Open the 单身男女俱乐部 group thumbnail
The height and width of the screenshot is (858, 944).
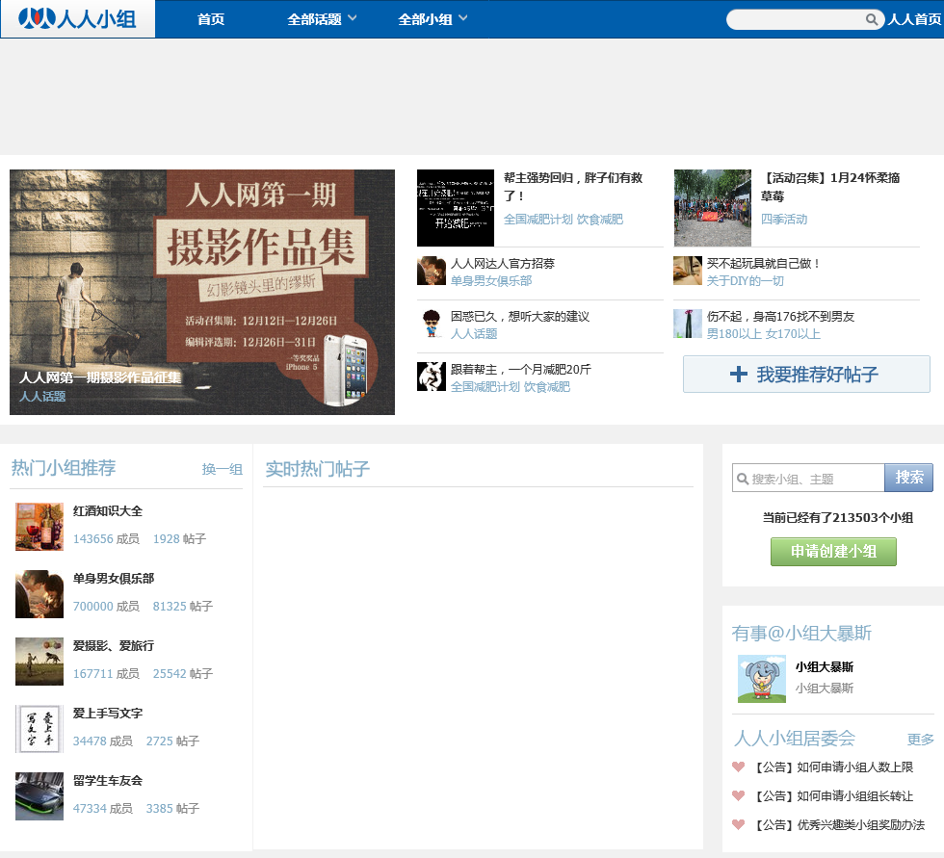[x=39, y=594]
